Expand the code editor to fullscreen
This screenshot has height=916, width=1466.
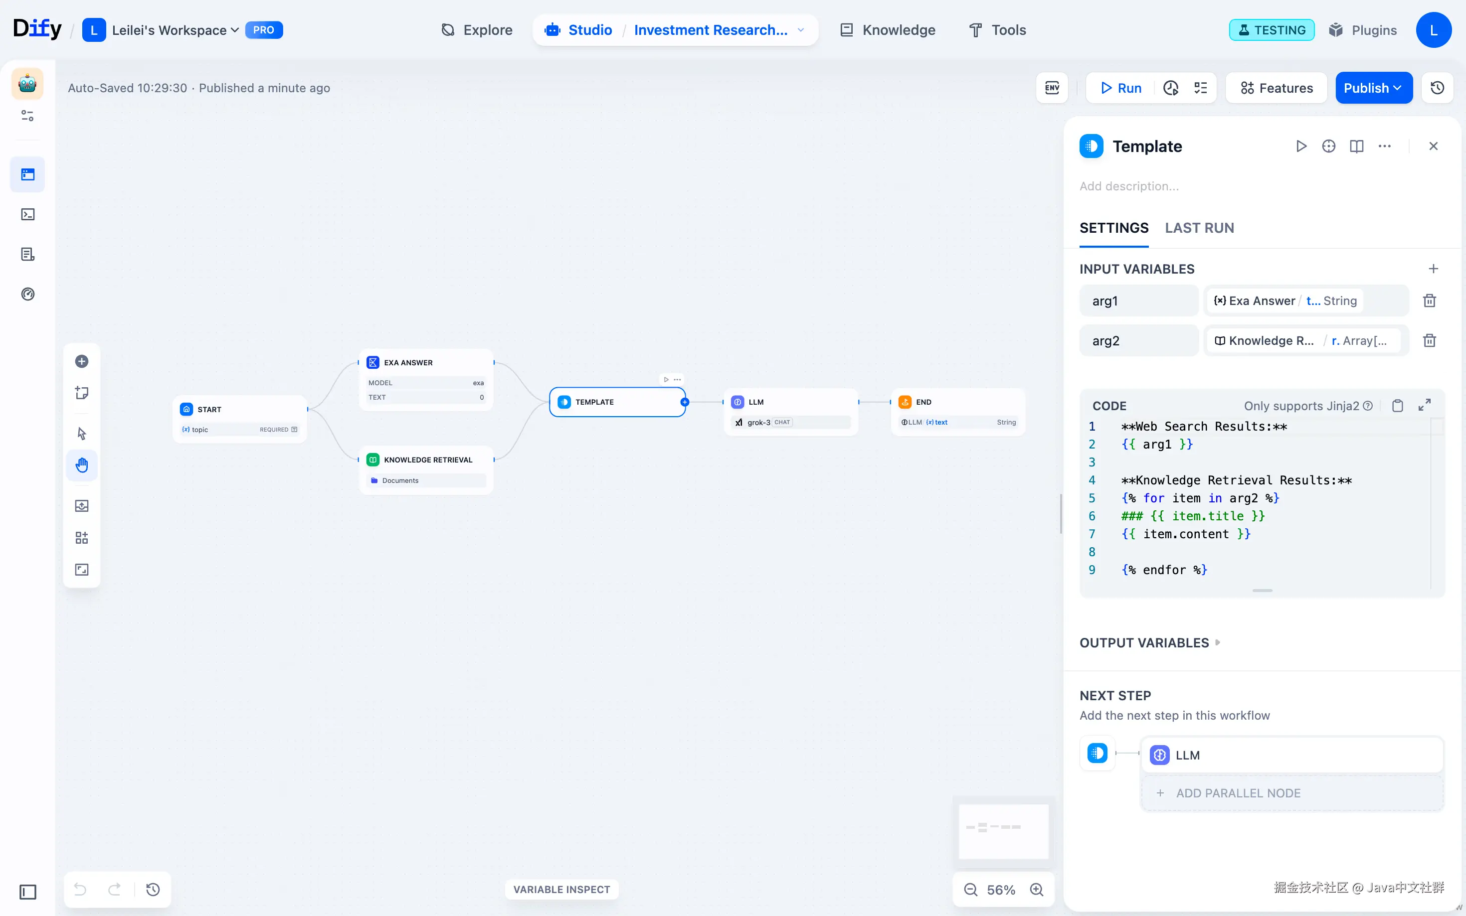click(1424, 405)
